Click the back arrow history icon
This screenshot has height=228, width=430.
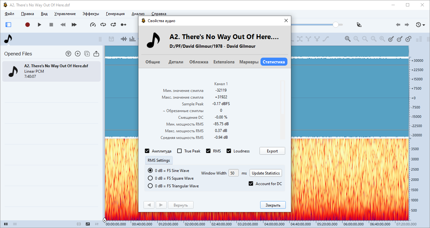398,24
